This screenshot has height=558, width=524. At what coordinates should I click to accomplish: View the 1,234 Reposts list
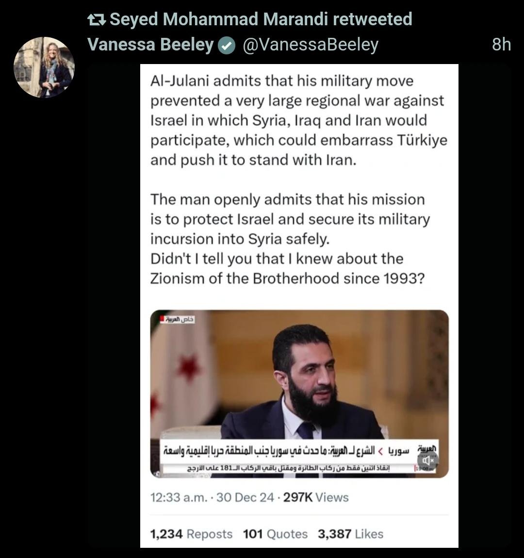(x=191, y=534)
